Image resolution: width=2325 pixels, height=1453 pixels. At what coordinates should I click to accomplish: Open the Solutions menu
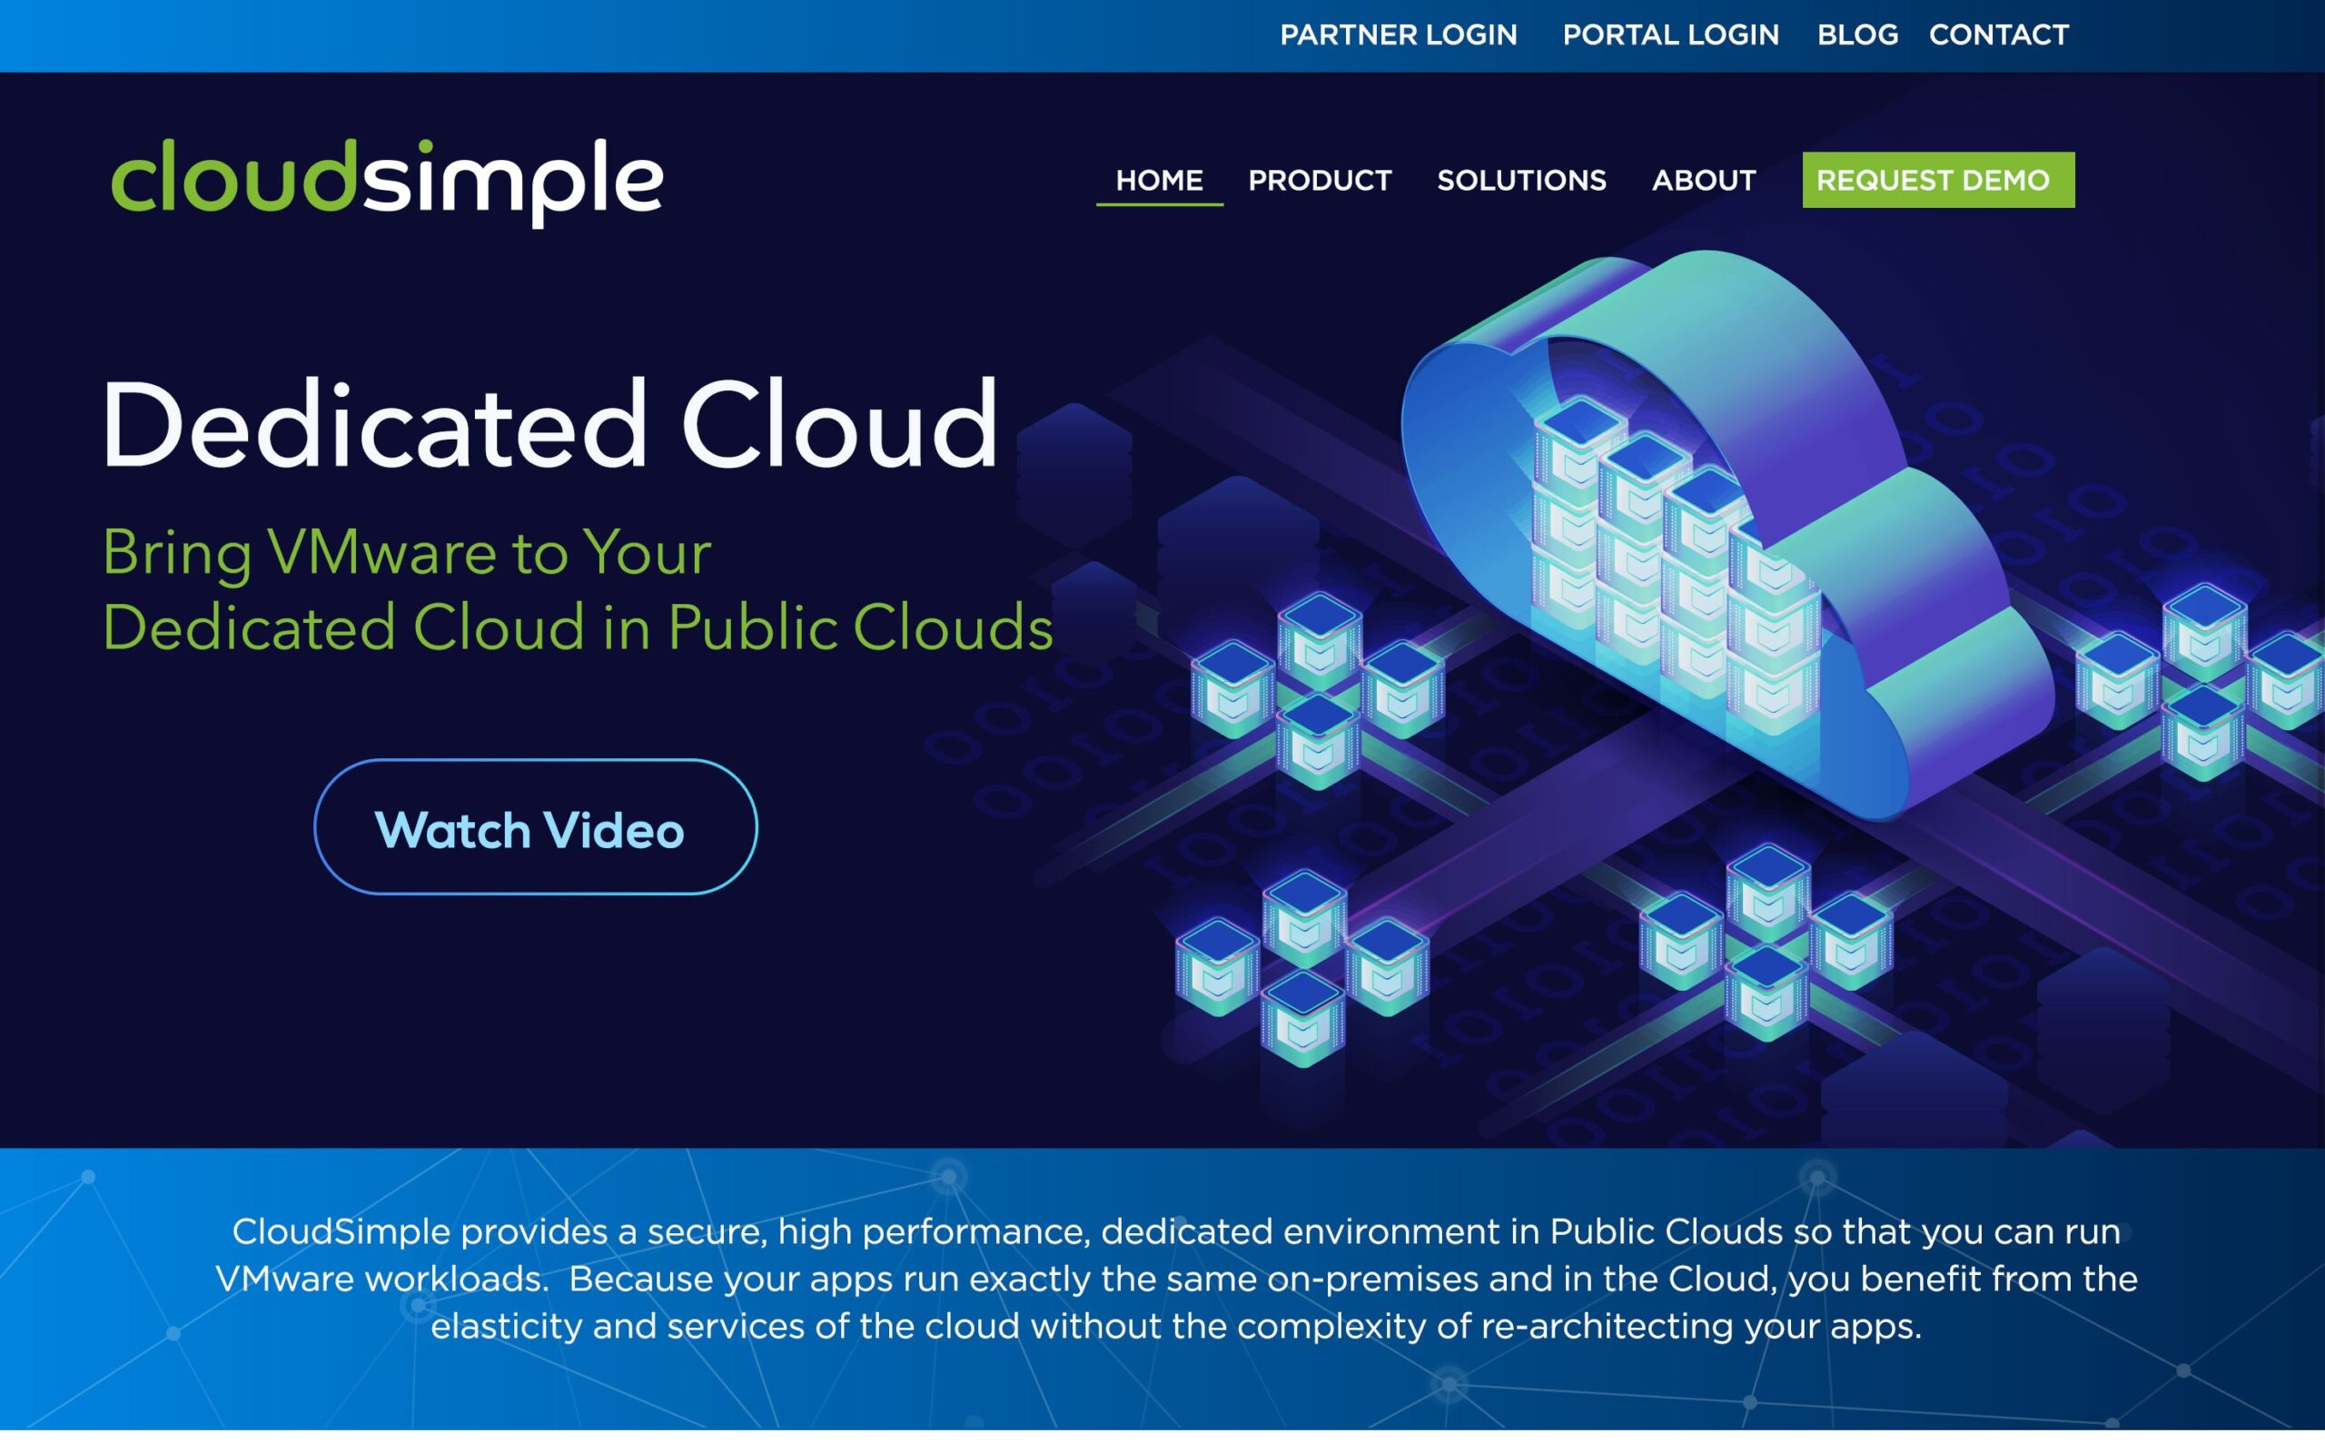pyautogui.click(x=1521, y=181)
